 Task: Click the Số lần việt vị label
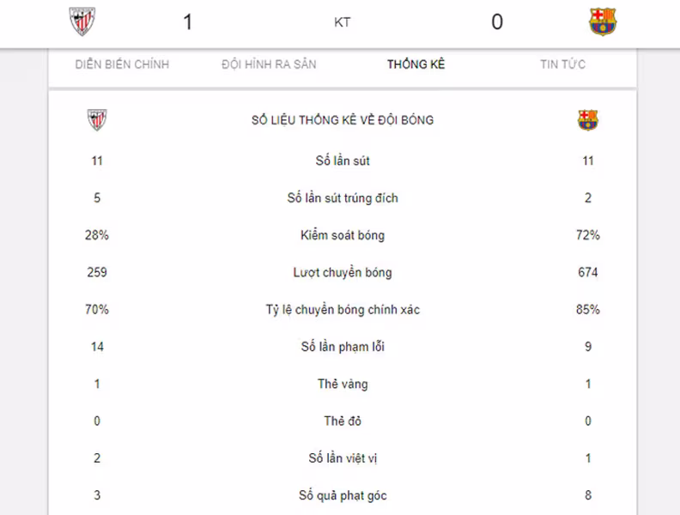343,458
